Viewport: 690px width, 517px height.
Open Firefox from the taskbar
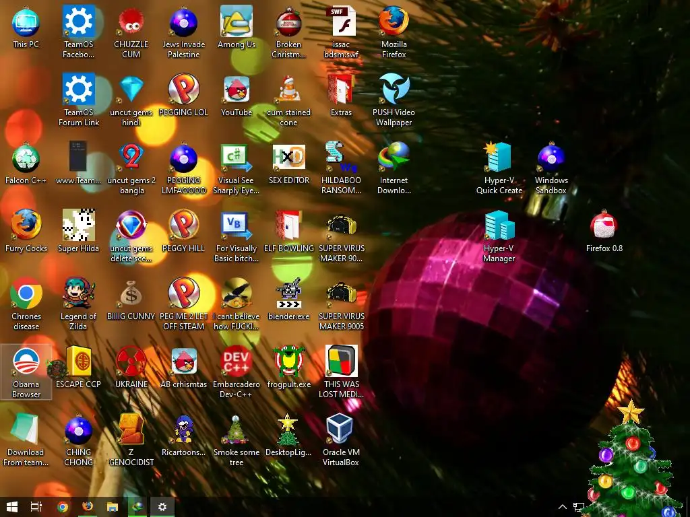[88, 507]
